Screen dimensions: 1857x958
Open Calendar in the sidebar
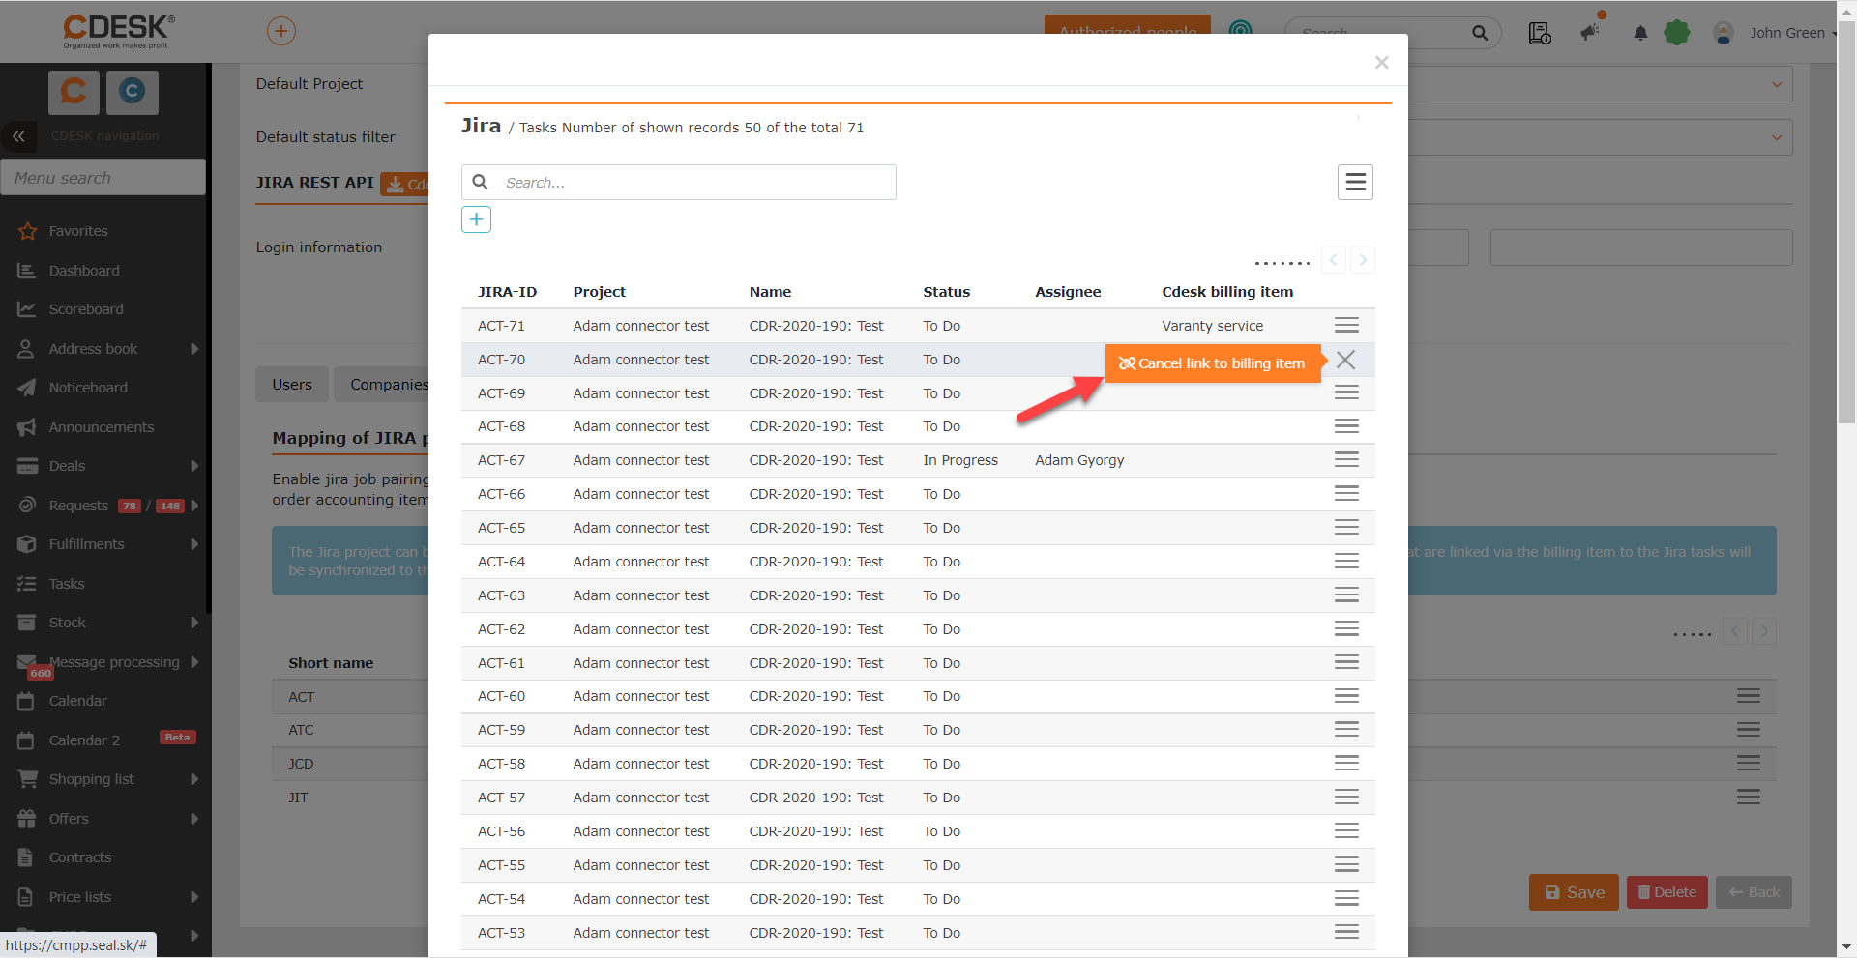(77, 701)
